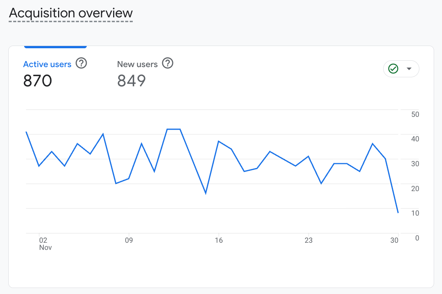This screenshot has width=442, height=294.
Task: Click the 40 value on the y-axis
Action: click(x=415, y=139)
